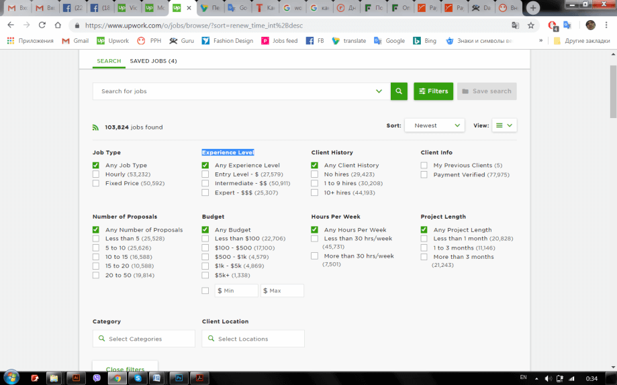Click the red extension icon with badge 4
Viewport: 617px width, 385px height.
point(553,25)
